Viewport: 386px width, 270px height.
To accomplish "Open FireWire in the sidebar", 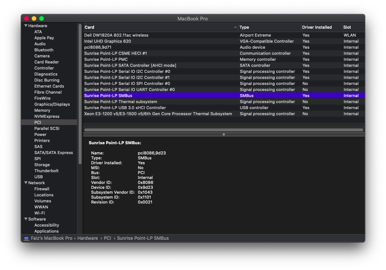I will (x=42, y=98).
